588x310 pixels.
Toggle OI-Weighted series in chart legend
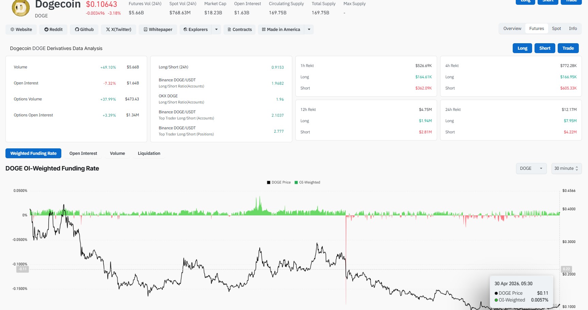307,182
